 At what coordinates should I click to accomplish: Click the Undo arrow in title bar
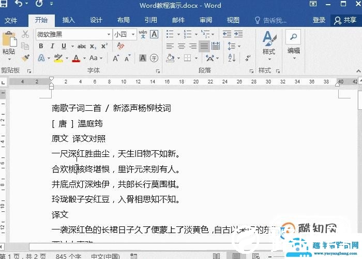pyautogui.click(x=19, y=4)
